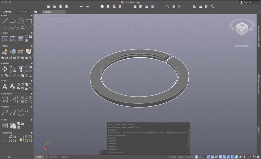Screen dimensions: 261x159
Task: Open the 1:1 annotation scale dropdown
Action: point(249,157)
